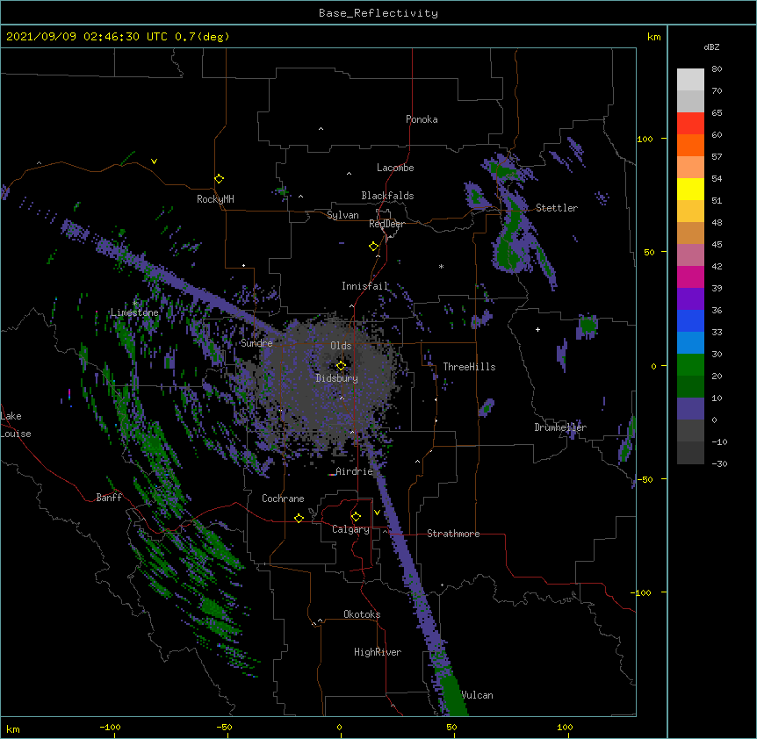Screen dimensions: 757x739
Task: Click the Cochrane label
Action: [x=283, y=499]
